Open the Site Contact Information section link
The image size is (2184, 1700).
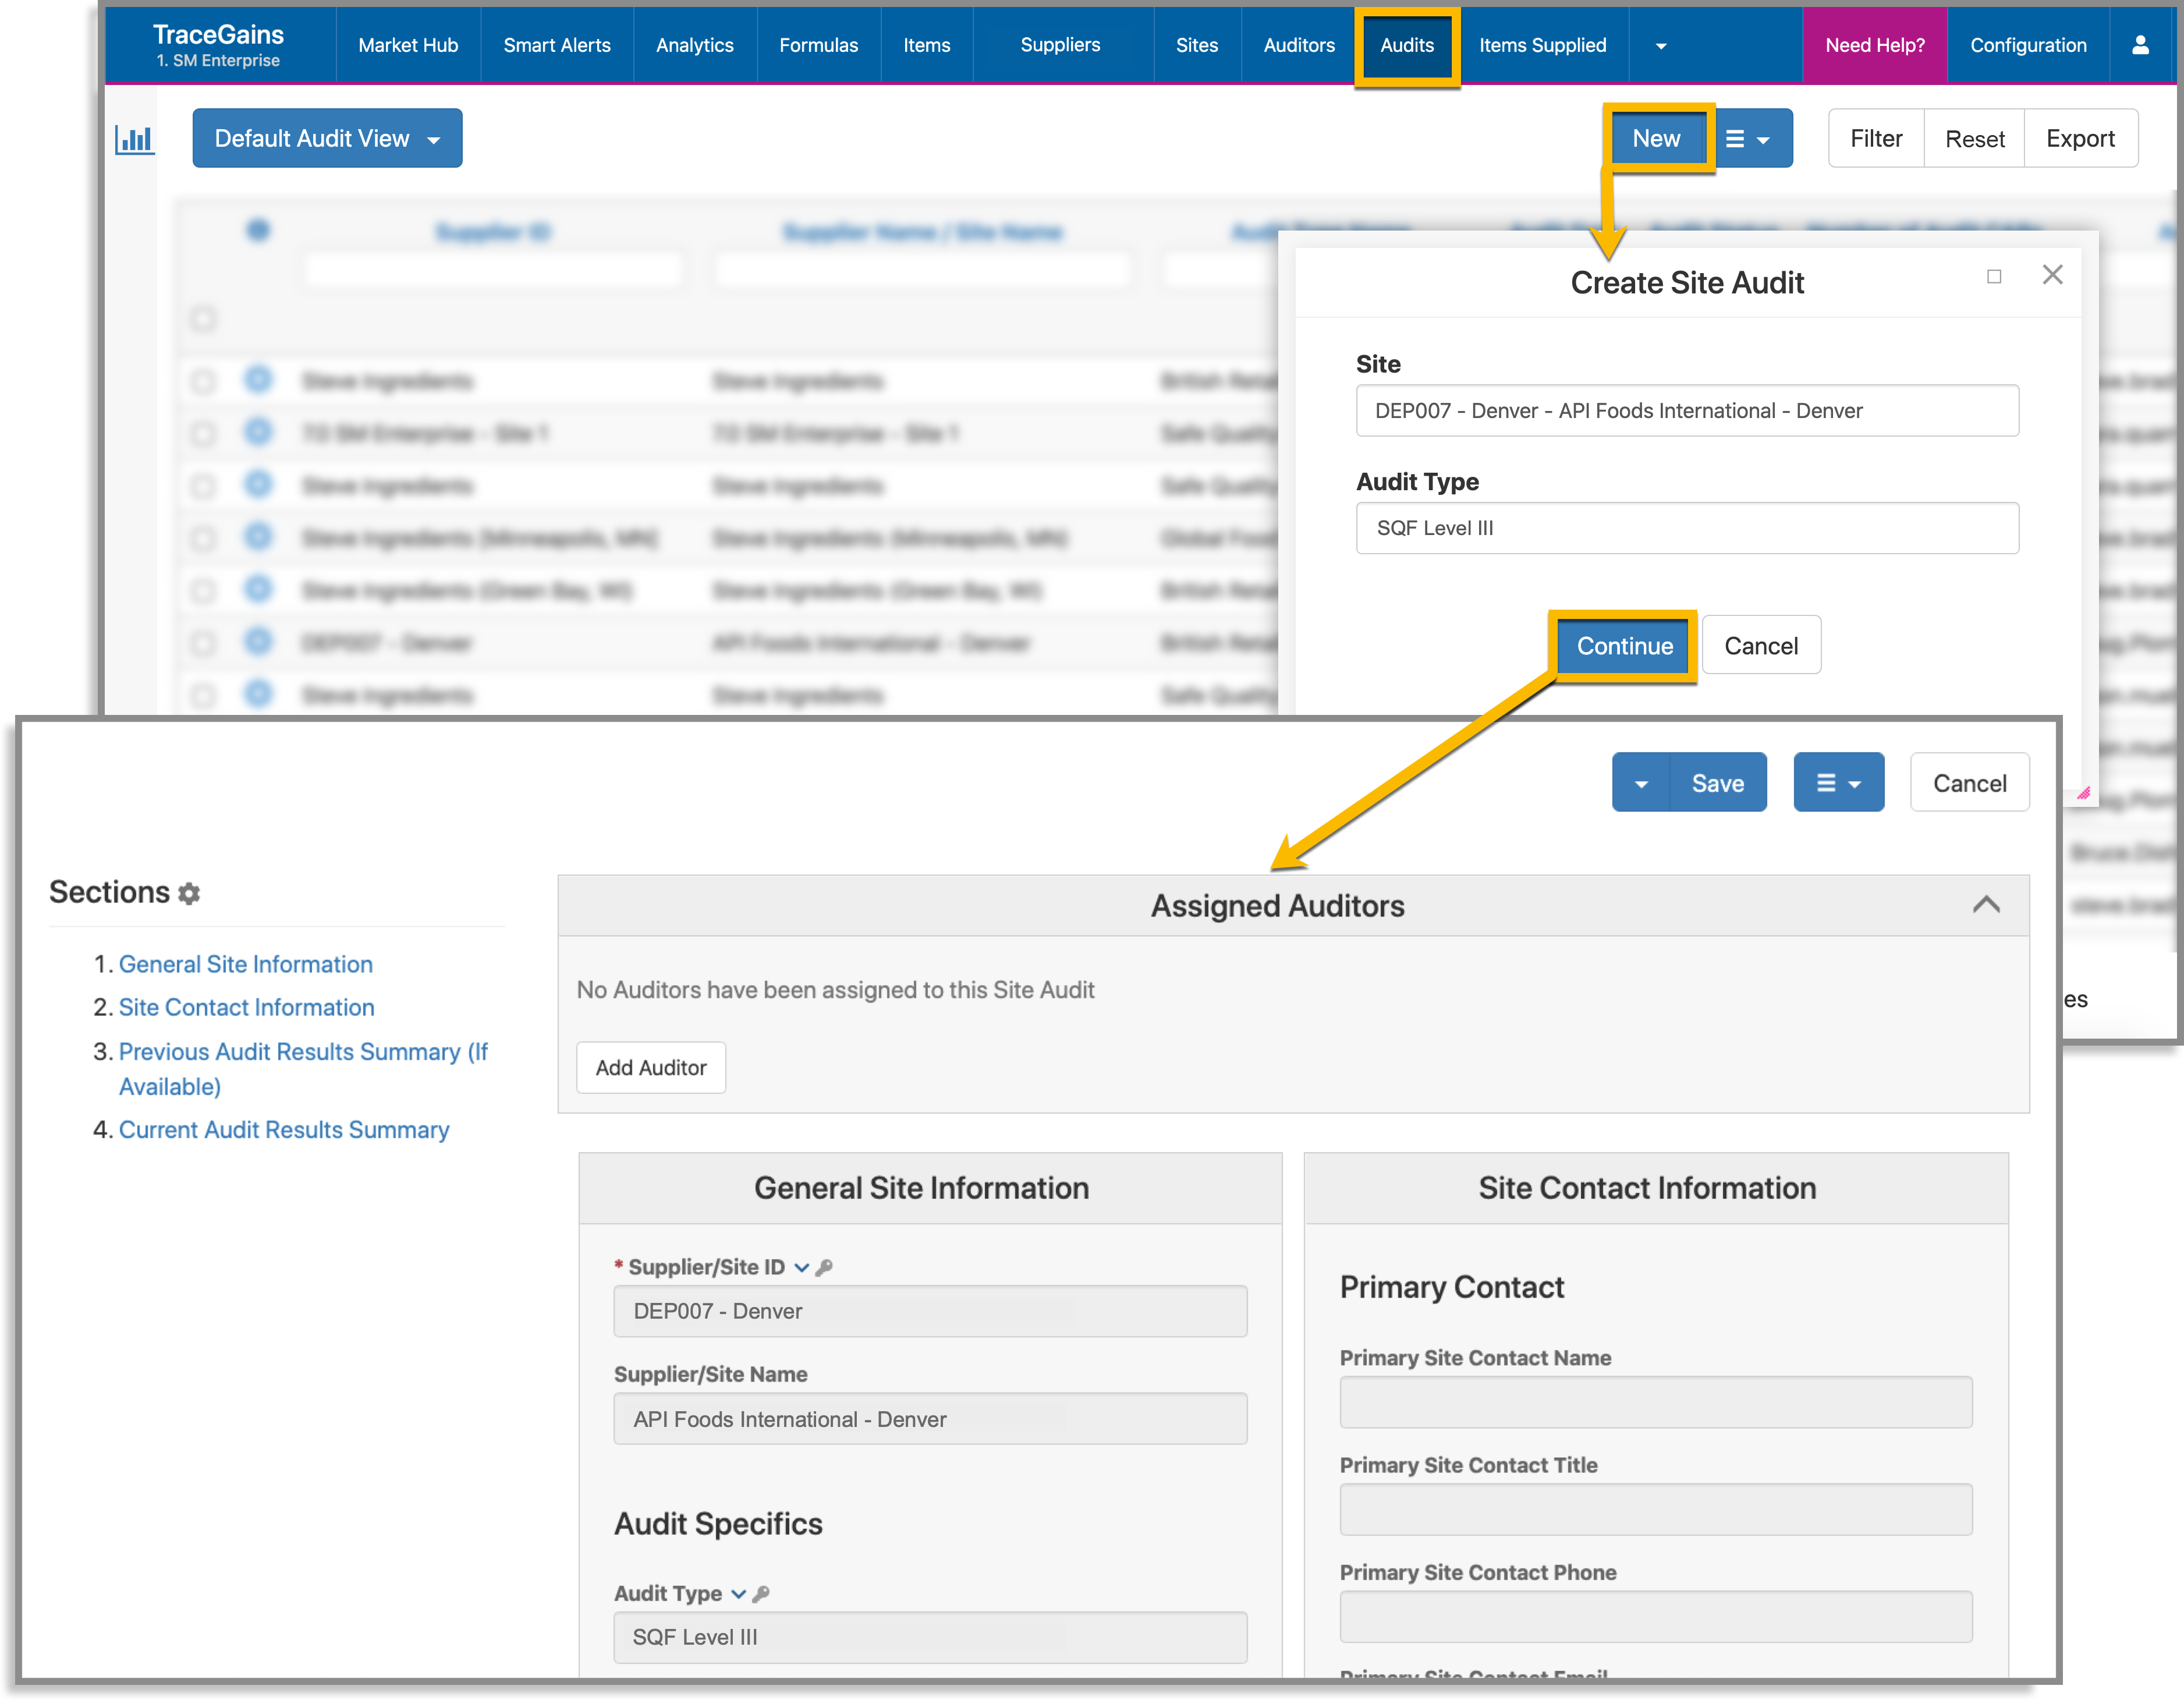point(246,1007)
